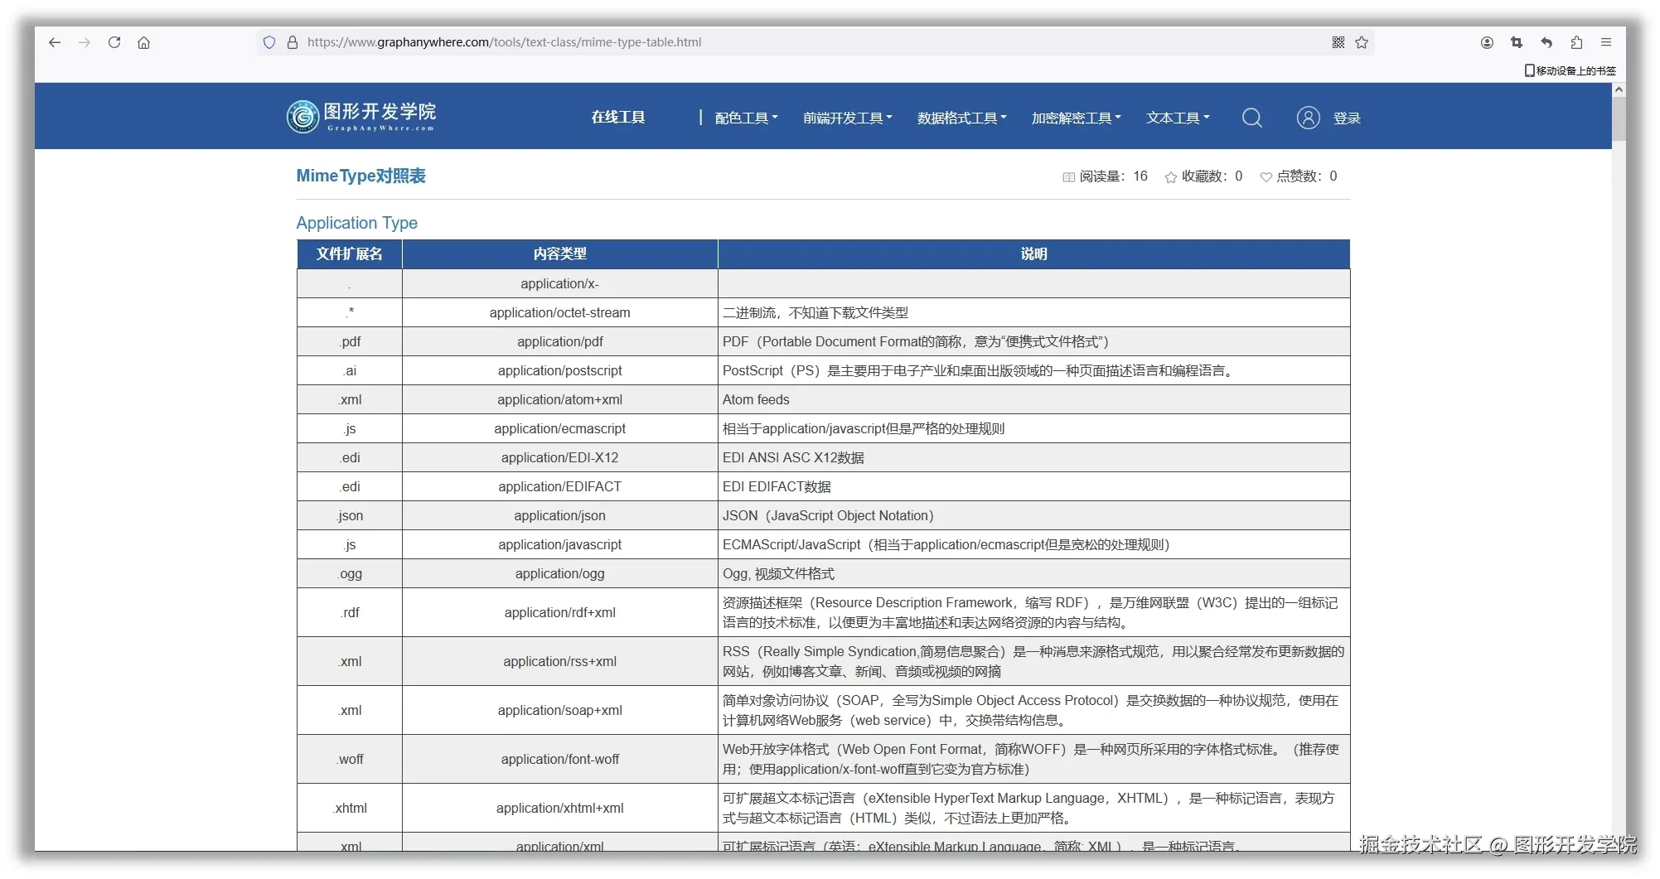Select the 在线工具 menu item
Screen dimensions: 1660x879
click(617, 117)
